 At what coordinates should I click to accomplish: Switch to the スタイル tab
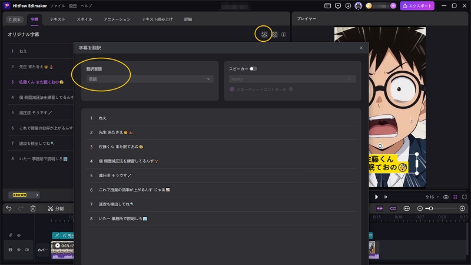[x=84, y=19]
